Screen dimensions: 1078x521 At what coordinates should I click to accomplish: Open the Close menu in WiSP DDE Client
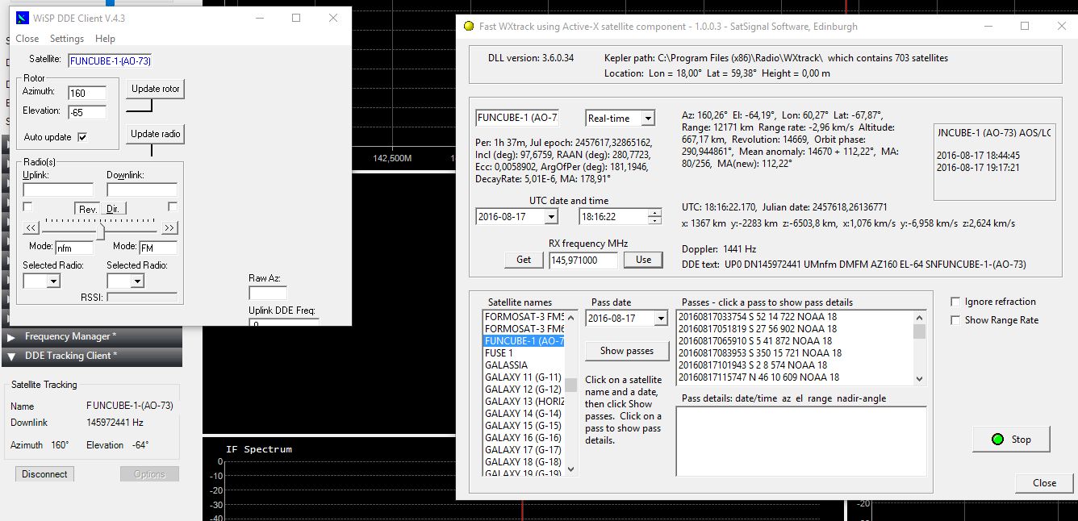(x=27, y=39)
